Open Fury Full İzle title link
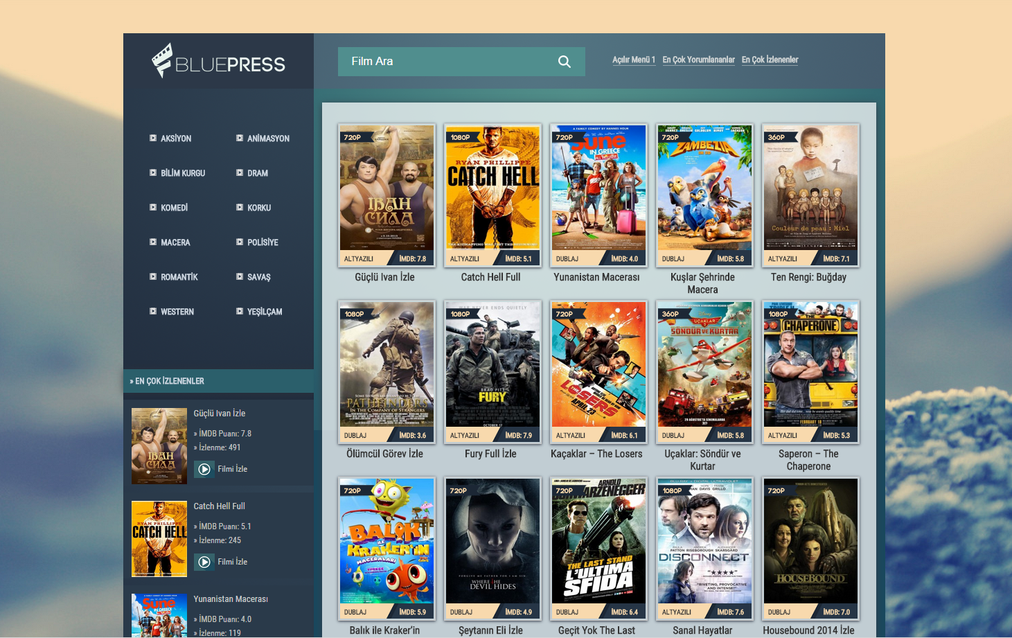The height and width of the screenshot is (638, 1012). click(490, 454)
